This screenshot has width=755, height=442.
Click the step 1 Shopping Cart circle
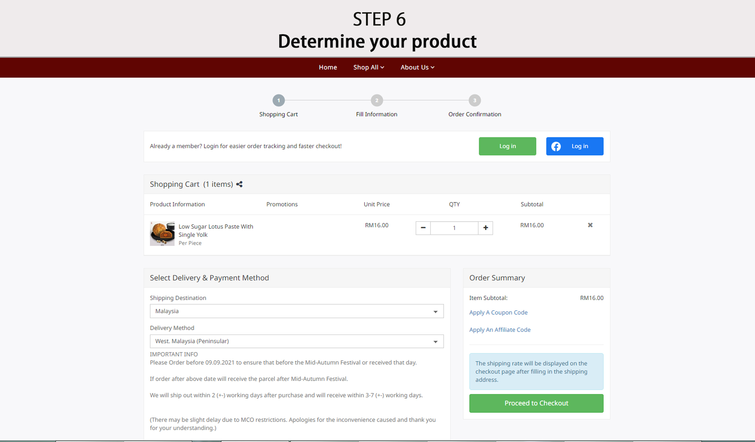pos(278,100)
